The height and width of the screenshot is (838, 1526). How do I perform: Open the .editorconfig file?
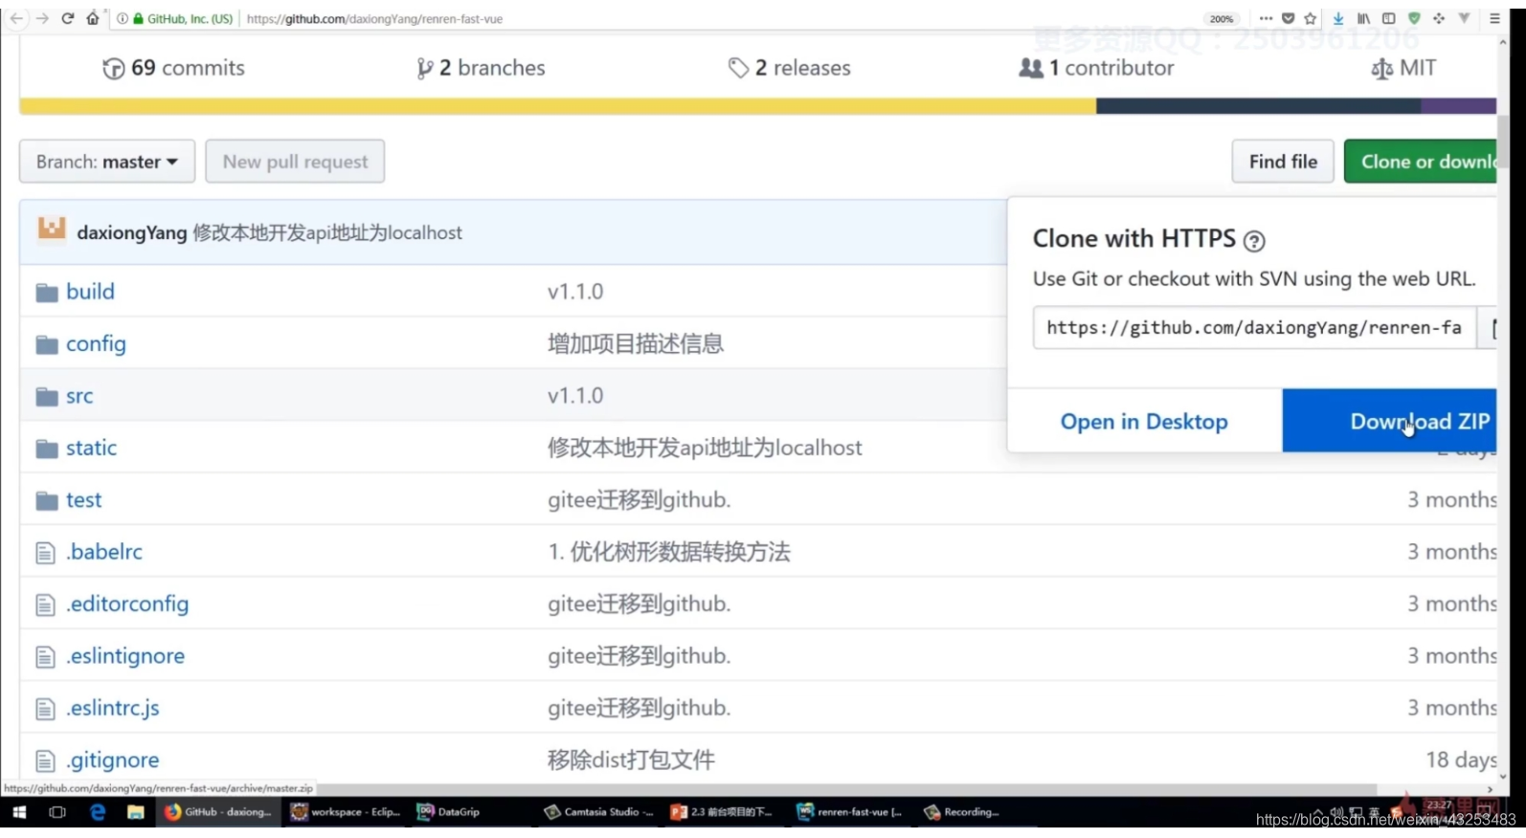pyautogui.click(x=127, y=604)
